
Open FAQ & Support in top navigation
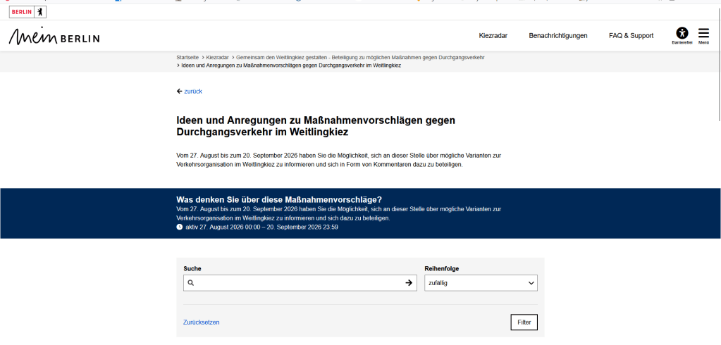(x=631, y=36)
